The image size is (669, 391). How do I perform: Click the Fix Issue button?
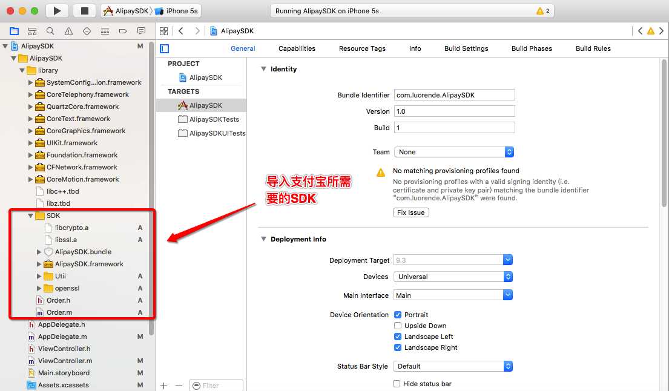[x=411, y=212]
